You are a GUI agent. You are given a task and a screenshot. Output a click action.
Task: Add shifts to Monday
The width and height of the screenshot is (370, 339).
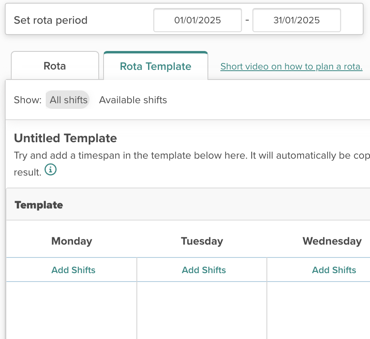click(73, 270)
